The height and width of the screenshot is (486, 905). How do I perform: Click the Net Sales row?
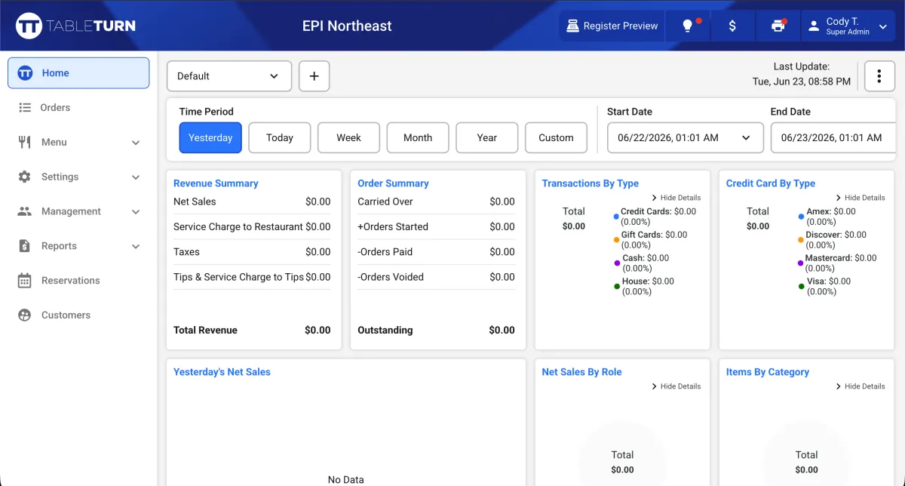point(252,201)
